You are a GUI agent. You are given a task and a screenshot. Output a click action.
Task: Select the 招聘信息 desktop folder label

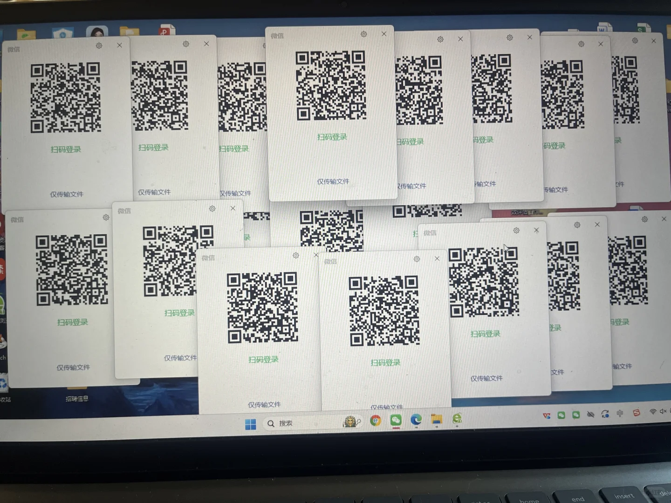(x=77, y=399)
